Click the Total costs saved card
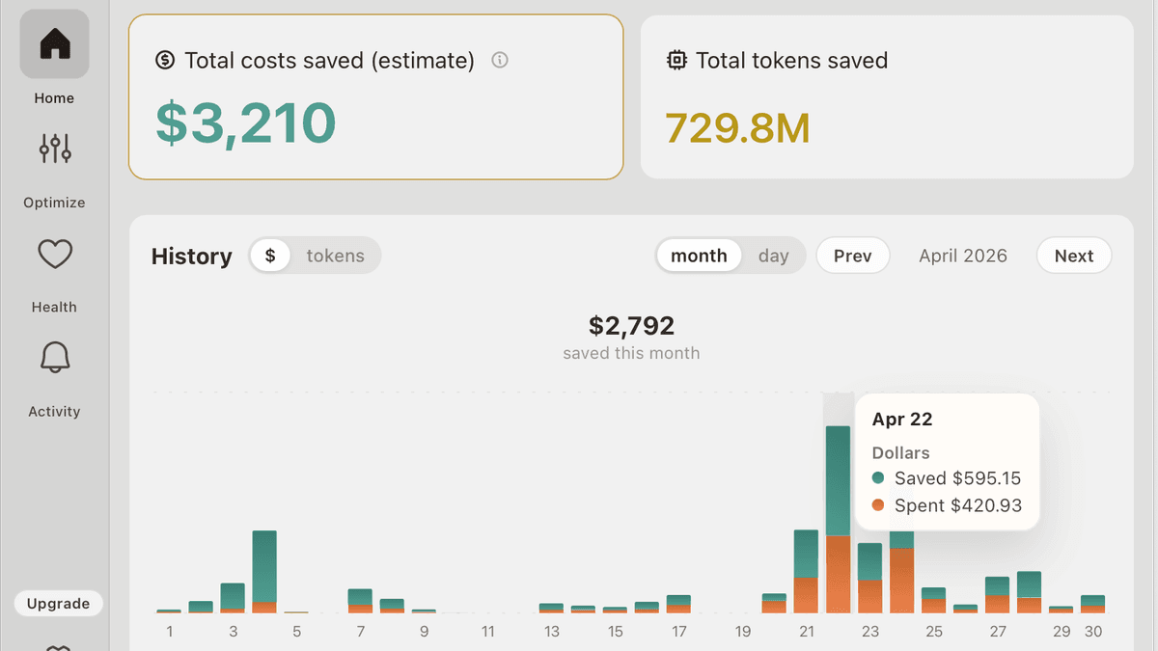 pyautogui.click(x=376, y=96)
